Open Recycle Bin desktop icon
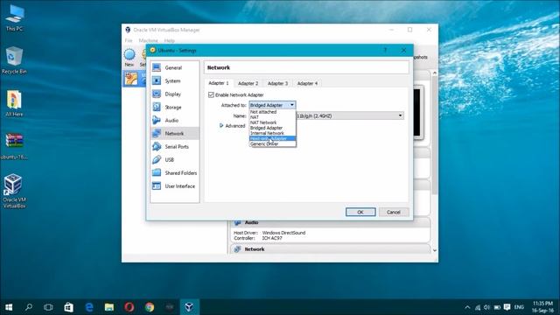This screenshot has width=560, height=315. pos(14,60)
